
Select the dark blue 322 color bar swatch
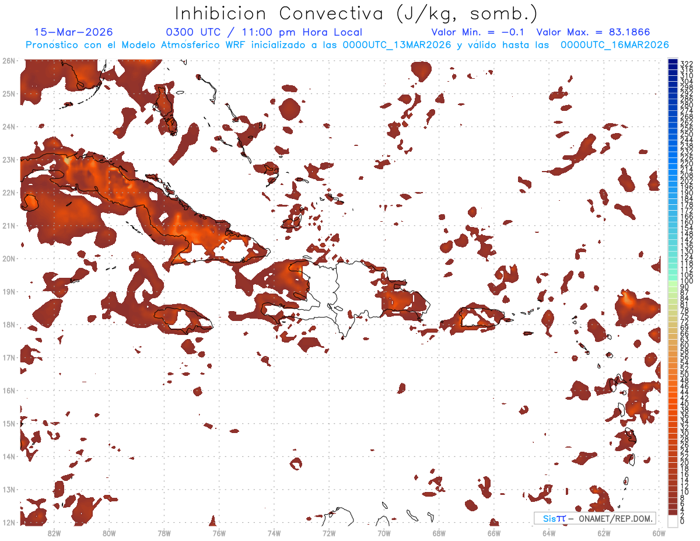point(673,61)
